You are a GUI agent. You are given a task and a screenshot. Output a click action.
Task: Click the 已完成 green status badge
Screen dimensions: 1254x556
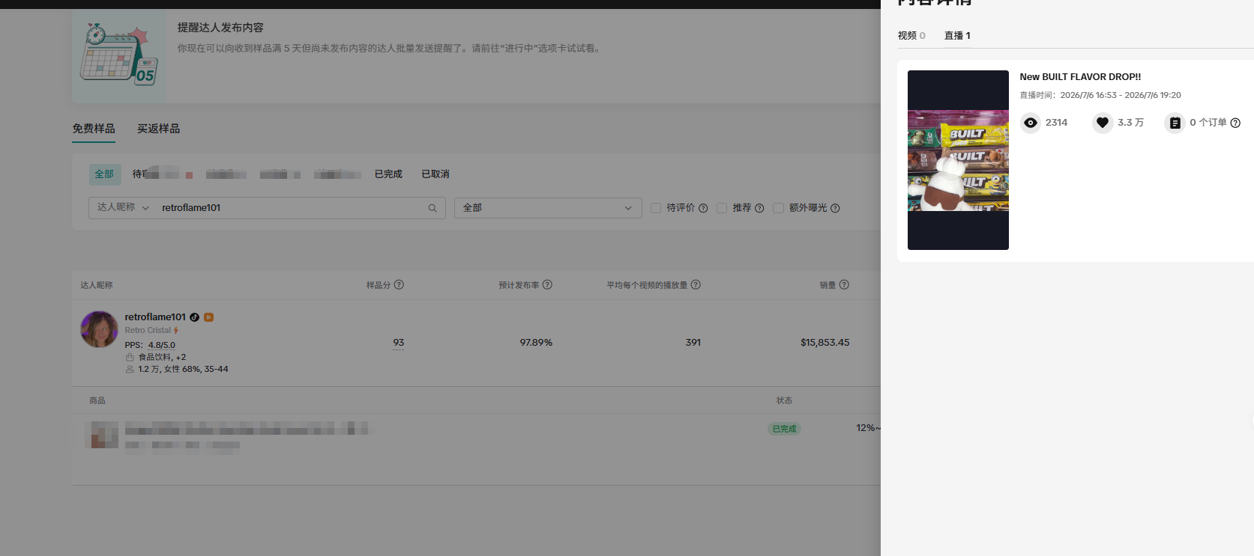784,429
